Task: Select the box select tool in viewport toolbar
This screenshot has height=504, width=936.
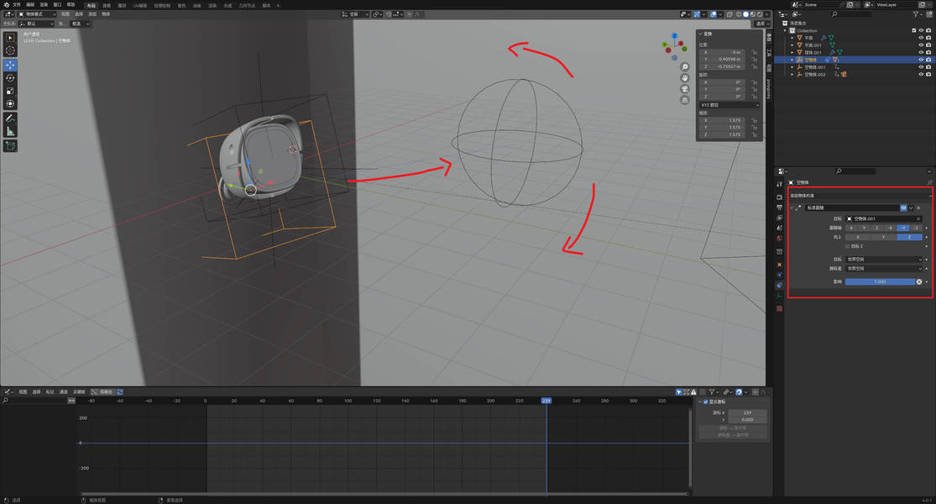Action: coord(10,38)
